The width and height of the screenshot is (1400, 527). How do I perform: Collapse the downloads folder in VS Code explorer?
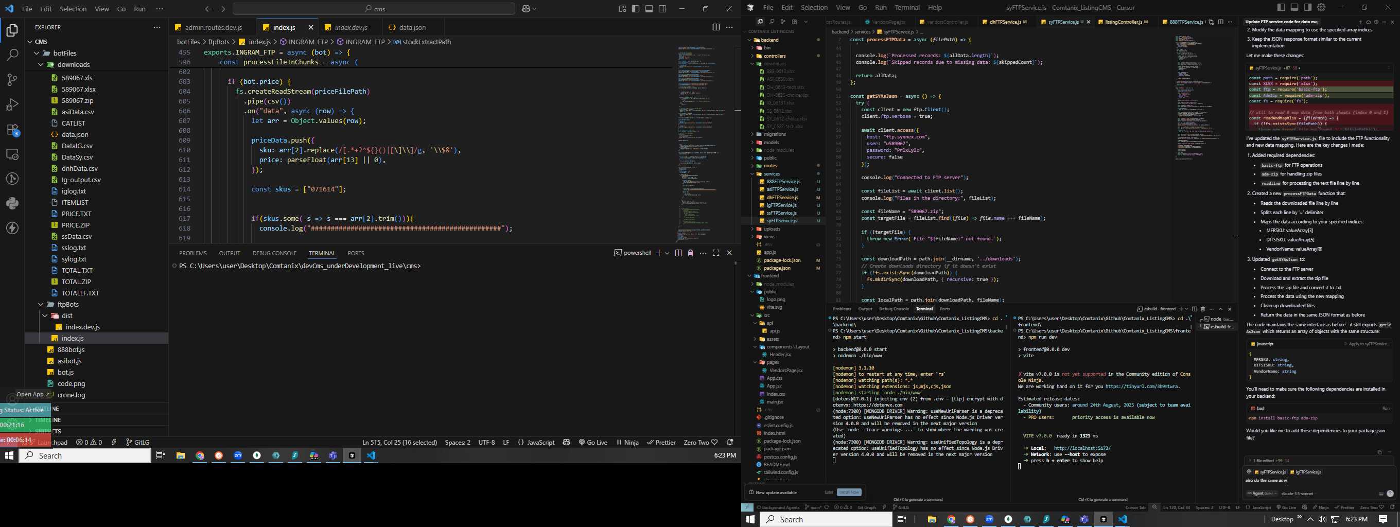coord(41,65)
